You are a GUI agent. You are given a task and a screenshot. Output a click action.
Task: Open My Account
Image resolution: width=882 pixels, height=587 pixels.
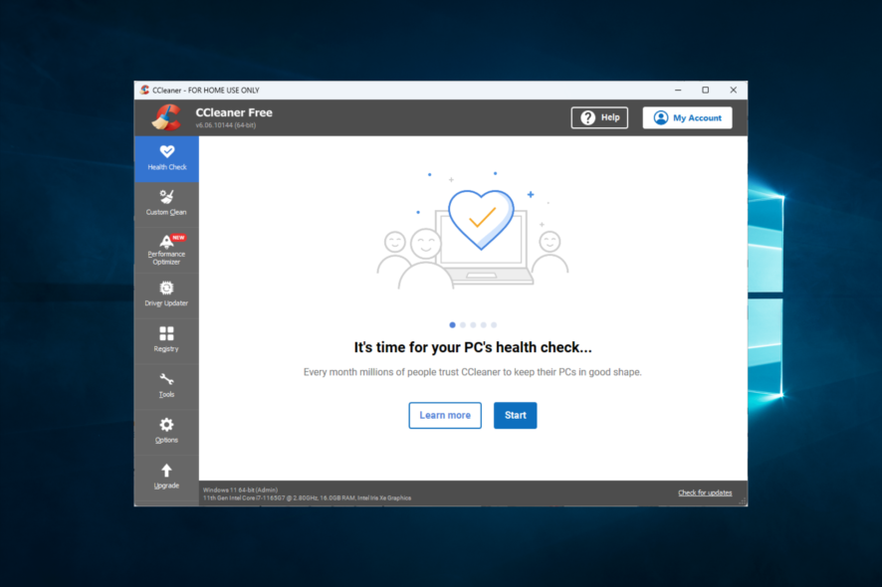click(687, 117)
